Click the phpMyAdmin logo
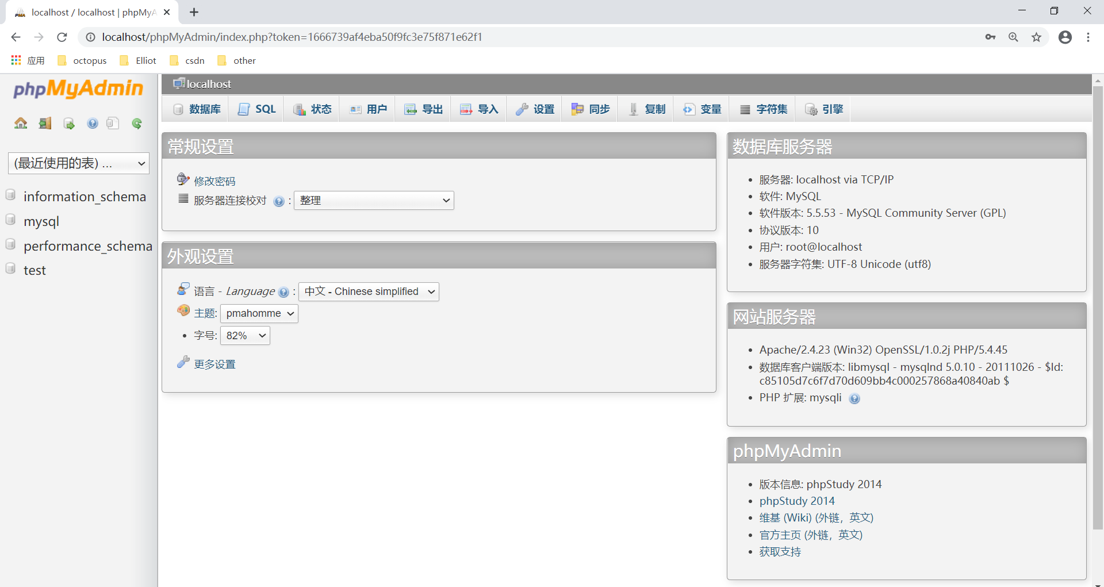Image resolution: width=1104 pixels, height=587 pixels. click(78, 89)
